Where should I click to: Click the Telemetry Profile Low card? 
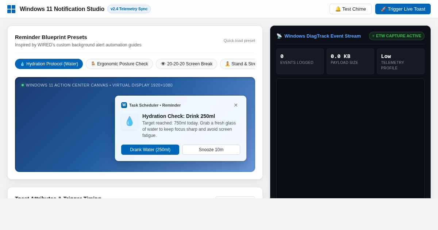pyautogui.click(x=401, y=61)
